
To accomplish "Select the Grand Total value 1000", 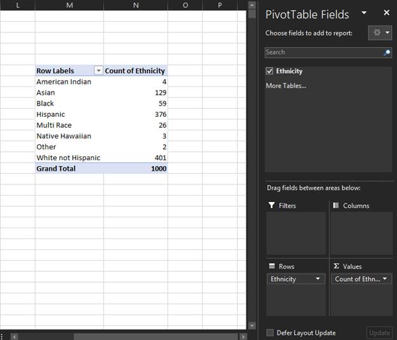I will (136, 168).
